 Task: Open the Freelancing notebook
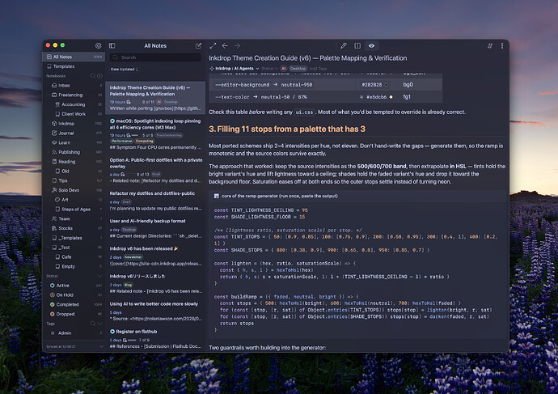pos(74,95)
